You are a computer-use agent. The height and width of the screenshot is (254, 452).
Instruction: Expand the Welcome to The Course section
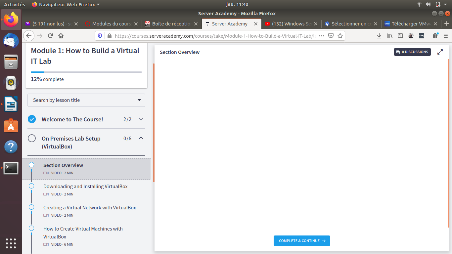click(x=141, y=119)
